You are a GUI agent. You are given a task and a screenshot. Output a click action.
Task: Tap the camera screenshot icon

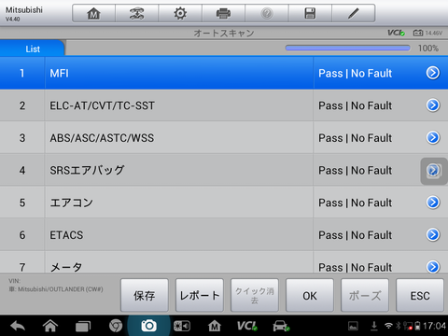(x=148, y=326)
